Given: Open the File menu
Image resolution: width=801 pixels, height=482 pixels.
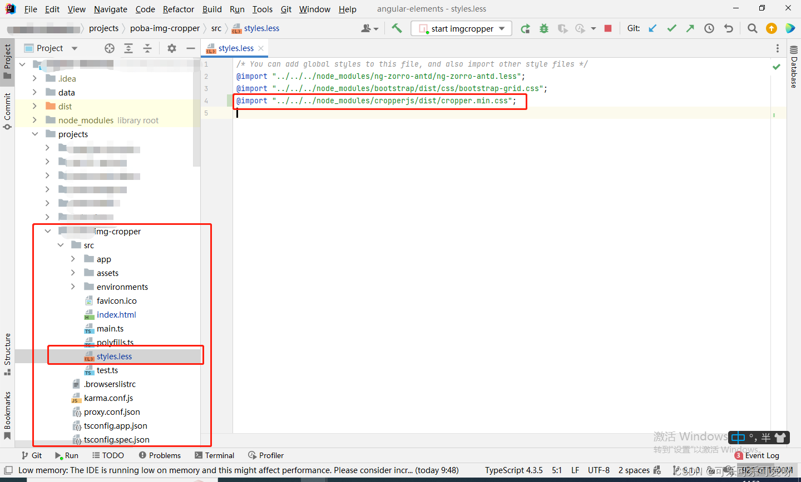Looking at the screenshot, I should (x=31, y=9).
